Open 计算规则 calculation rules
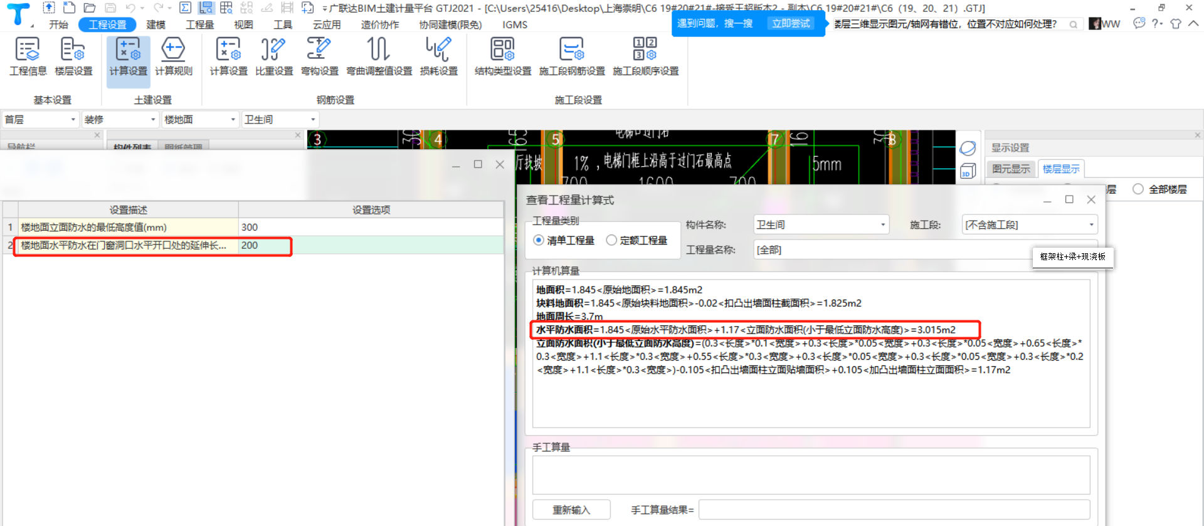Image resolution: width=1204 pixels, height=526 pixels. click(x=174, y=57)
